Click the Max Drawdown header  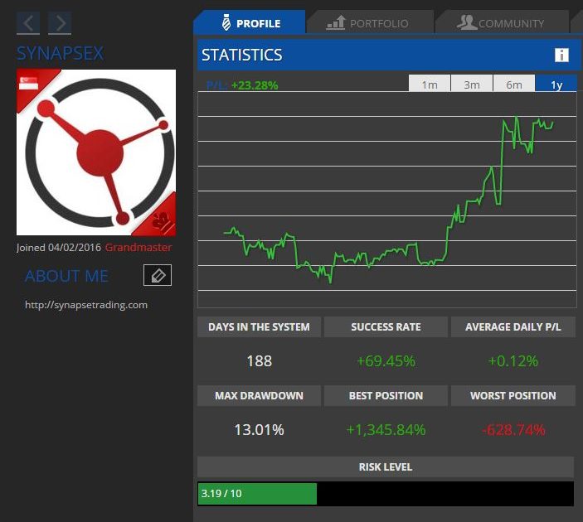(x=259, y=396)
